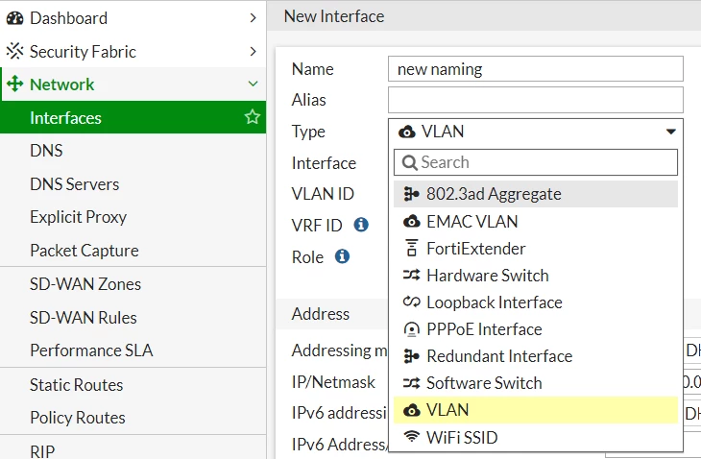Click the search magnifier icon
This screenshot has height=459, width=701.
[x=409, y=162]
